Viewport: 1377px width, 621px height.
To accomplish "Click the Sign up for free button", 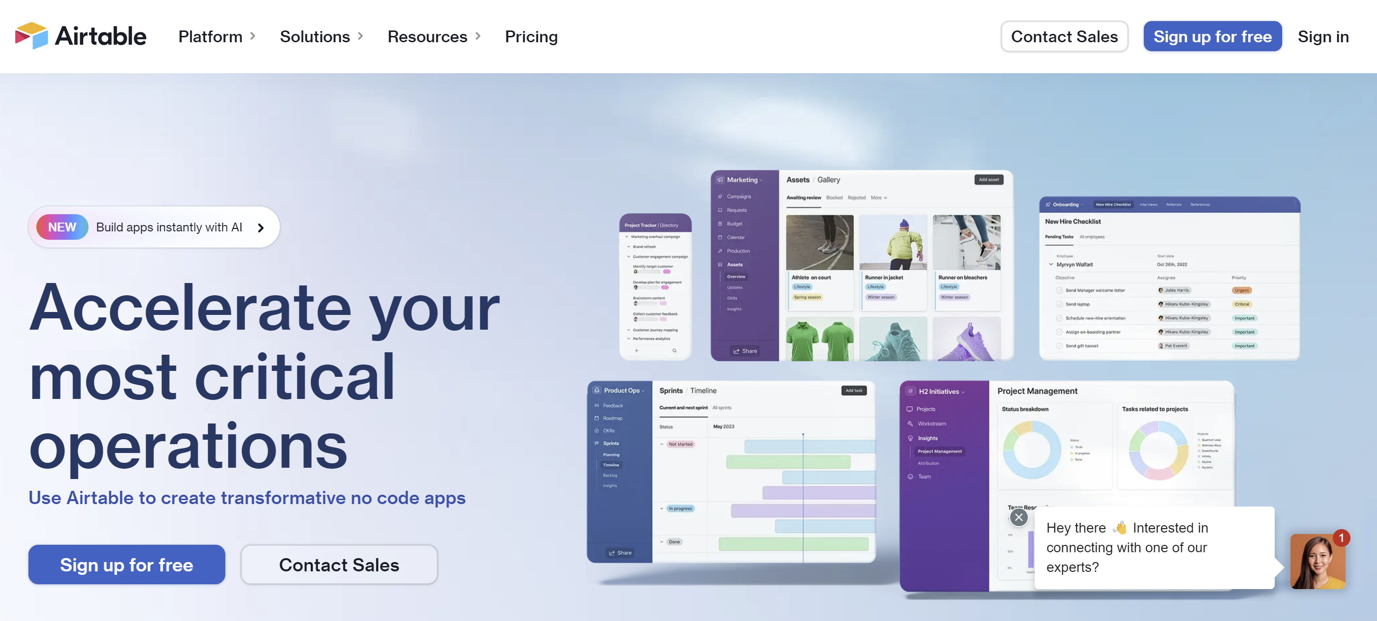I will 1213,36.
